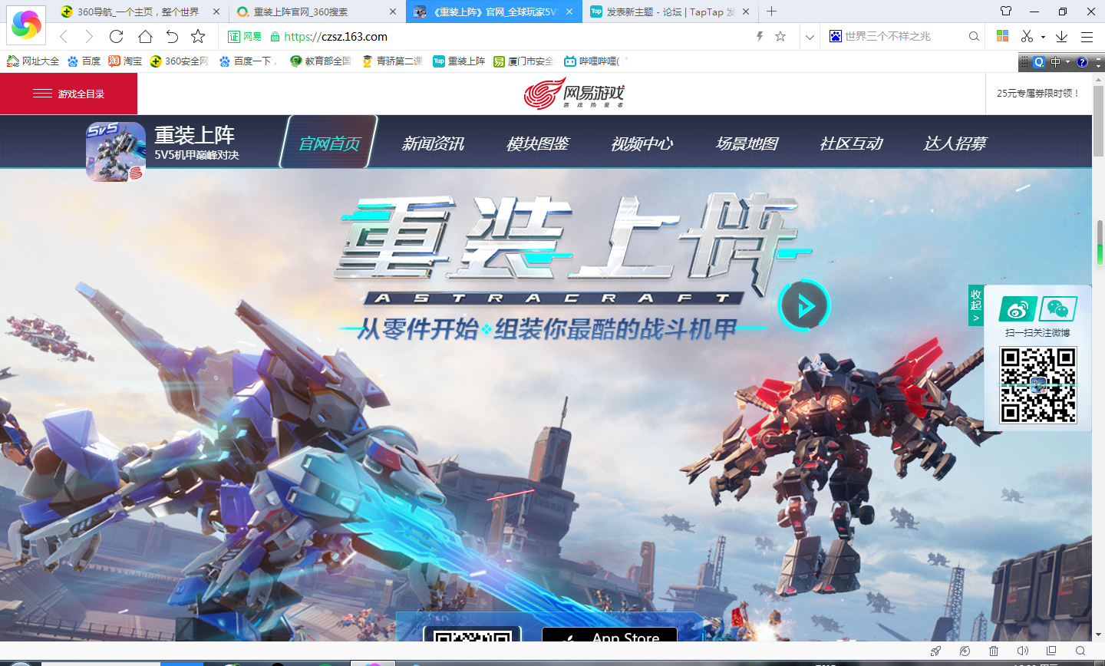1105x666 pixels.
Task: Open the scissors screenshot tool
Action: click(x=1027, y=36)
